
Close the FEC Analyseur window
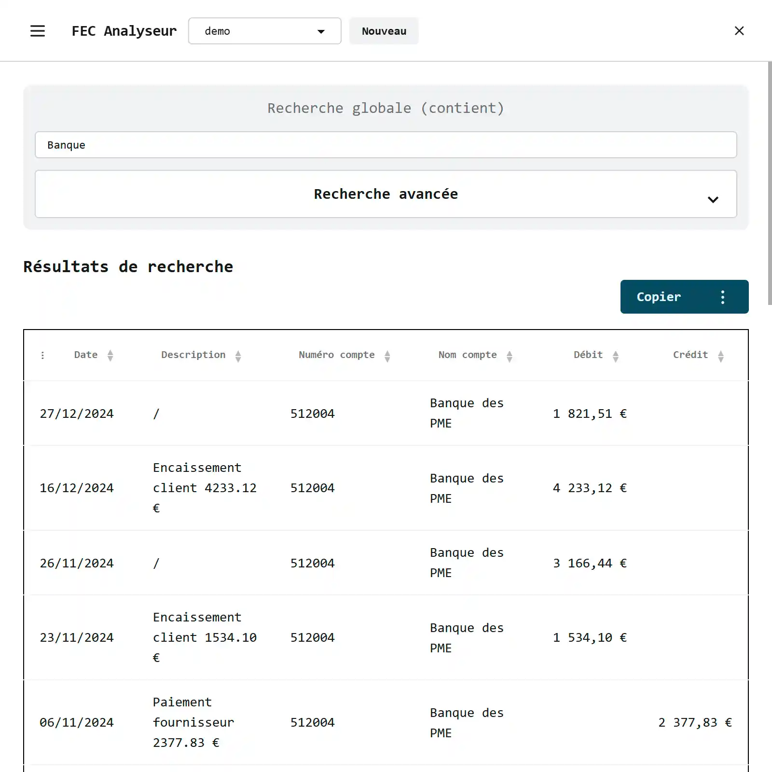click(x=739, y=31)
